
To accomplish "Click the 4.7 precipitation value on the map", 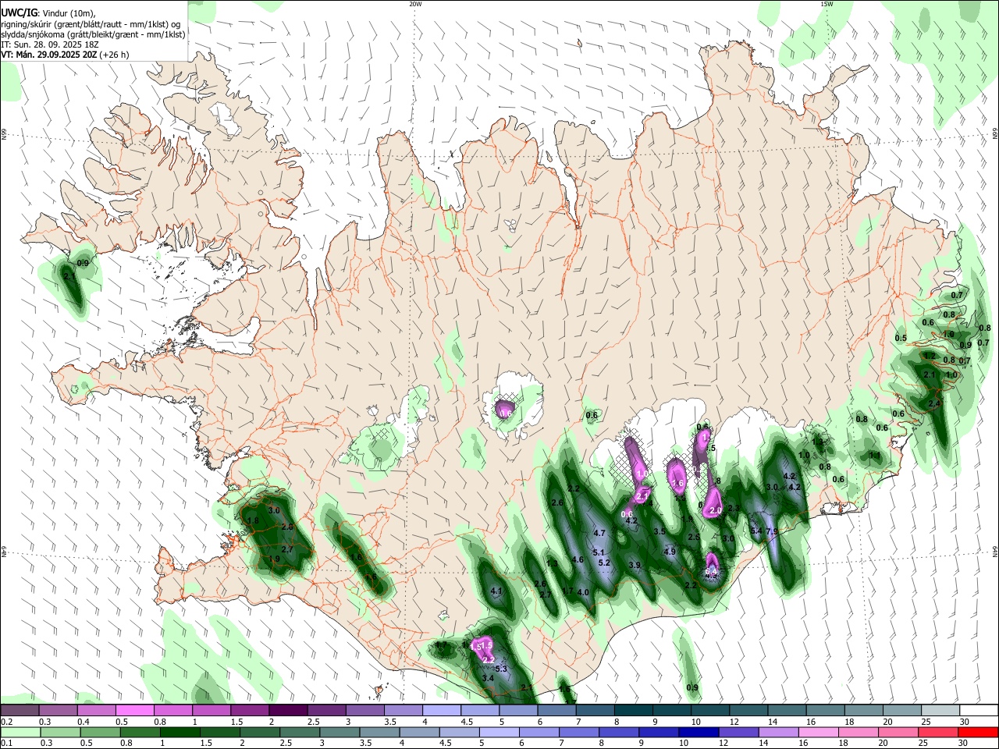I will tap(600, 533).
